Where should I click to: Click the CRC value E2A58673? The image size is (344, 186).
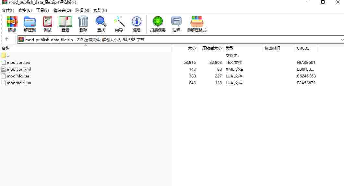tap(306, 83)
